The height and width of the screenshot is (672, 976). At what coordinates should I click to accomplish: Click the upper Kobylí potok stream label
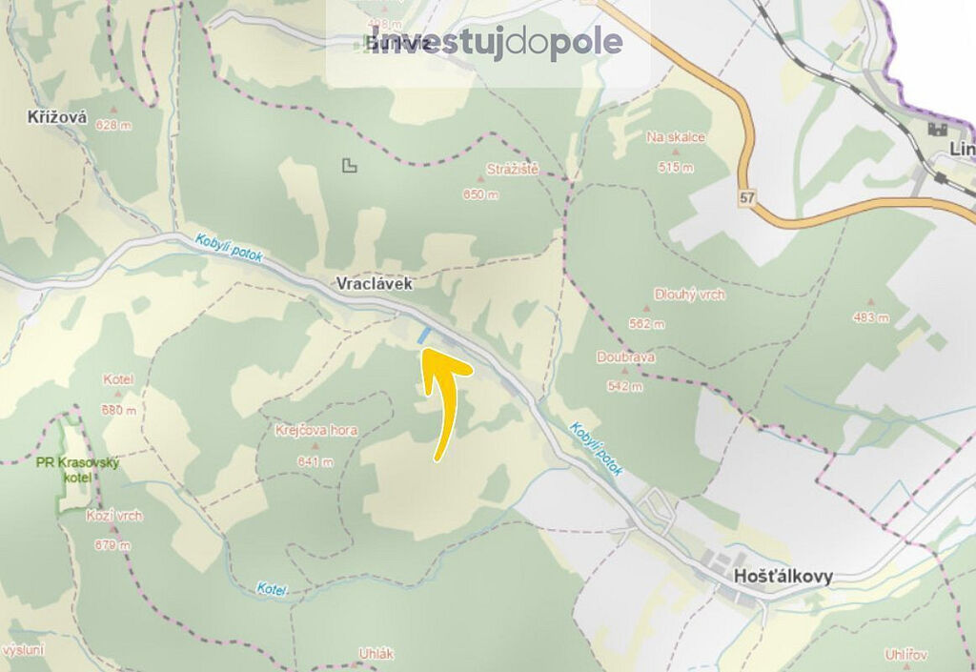point(229,248)
